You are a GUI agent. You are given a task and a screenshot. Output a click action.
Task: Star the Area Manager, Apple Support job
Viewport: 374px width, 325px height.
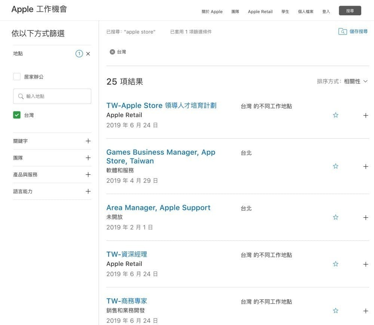point(335,217)
